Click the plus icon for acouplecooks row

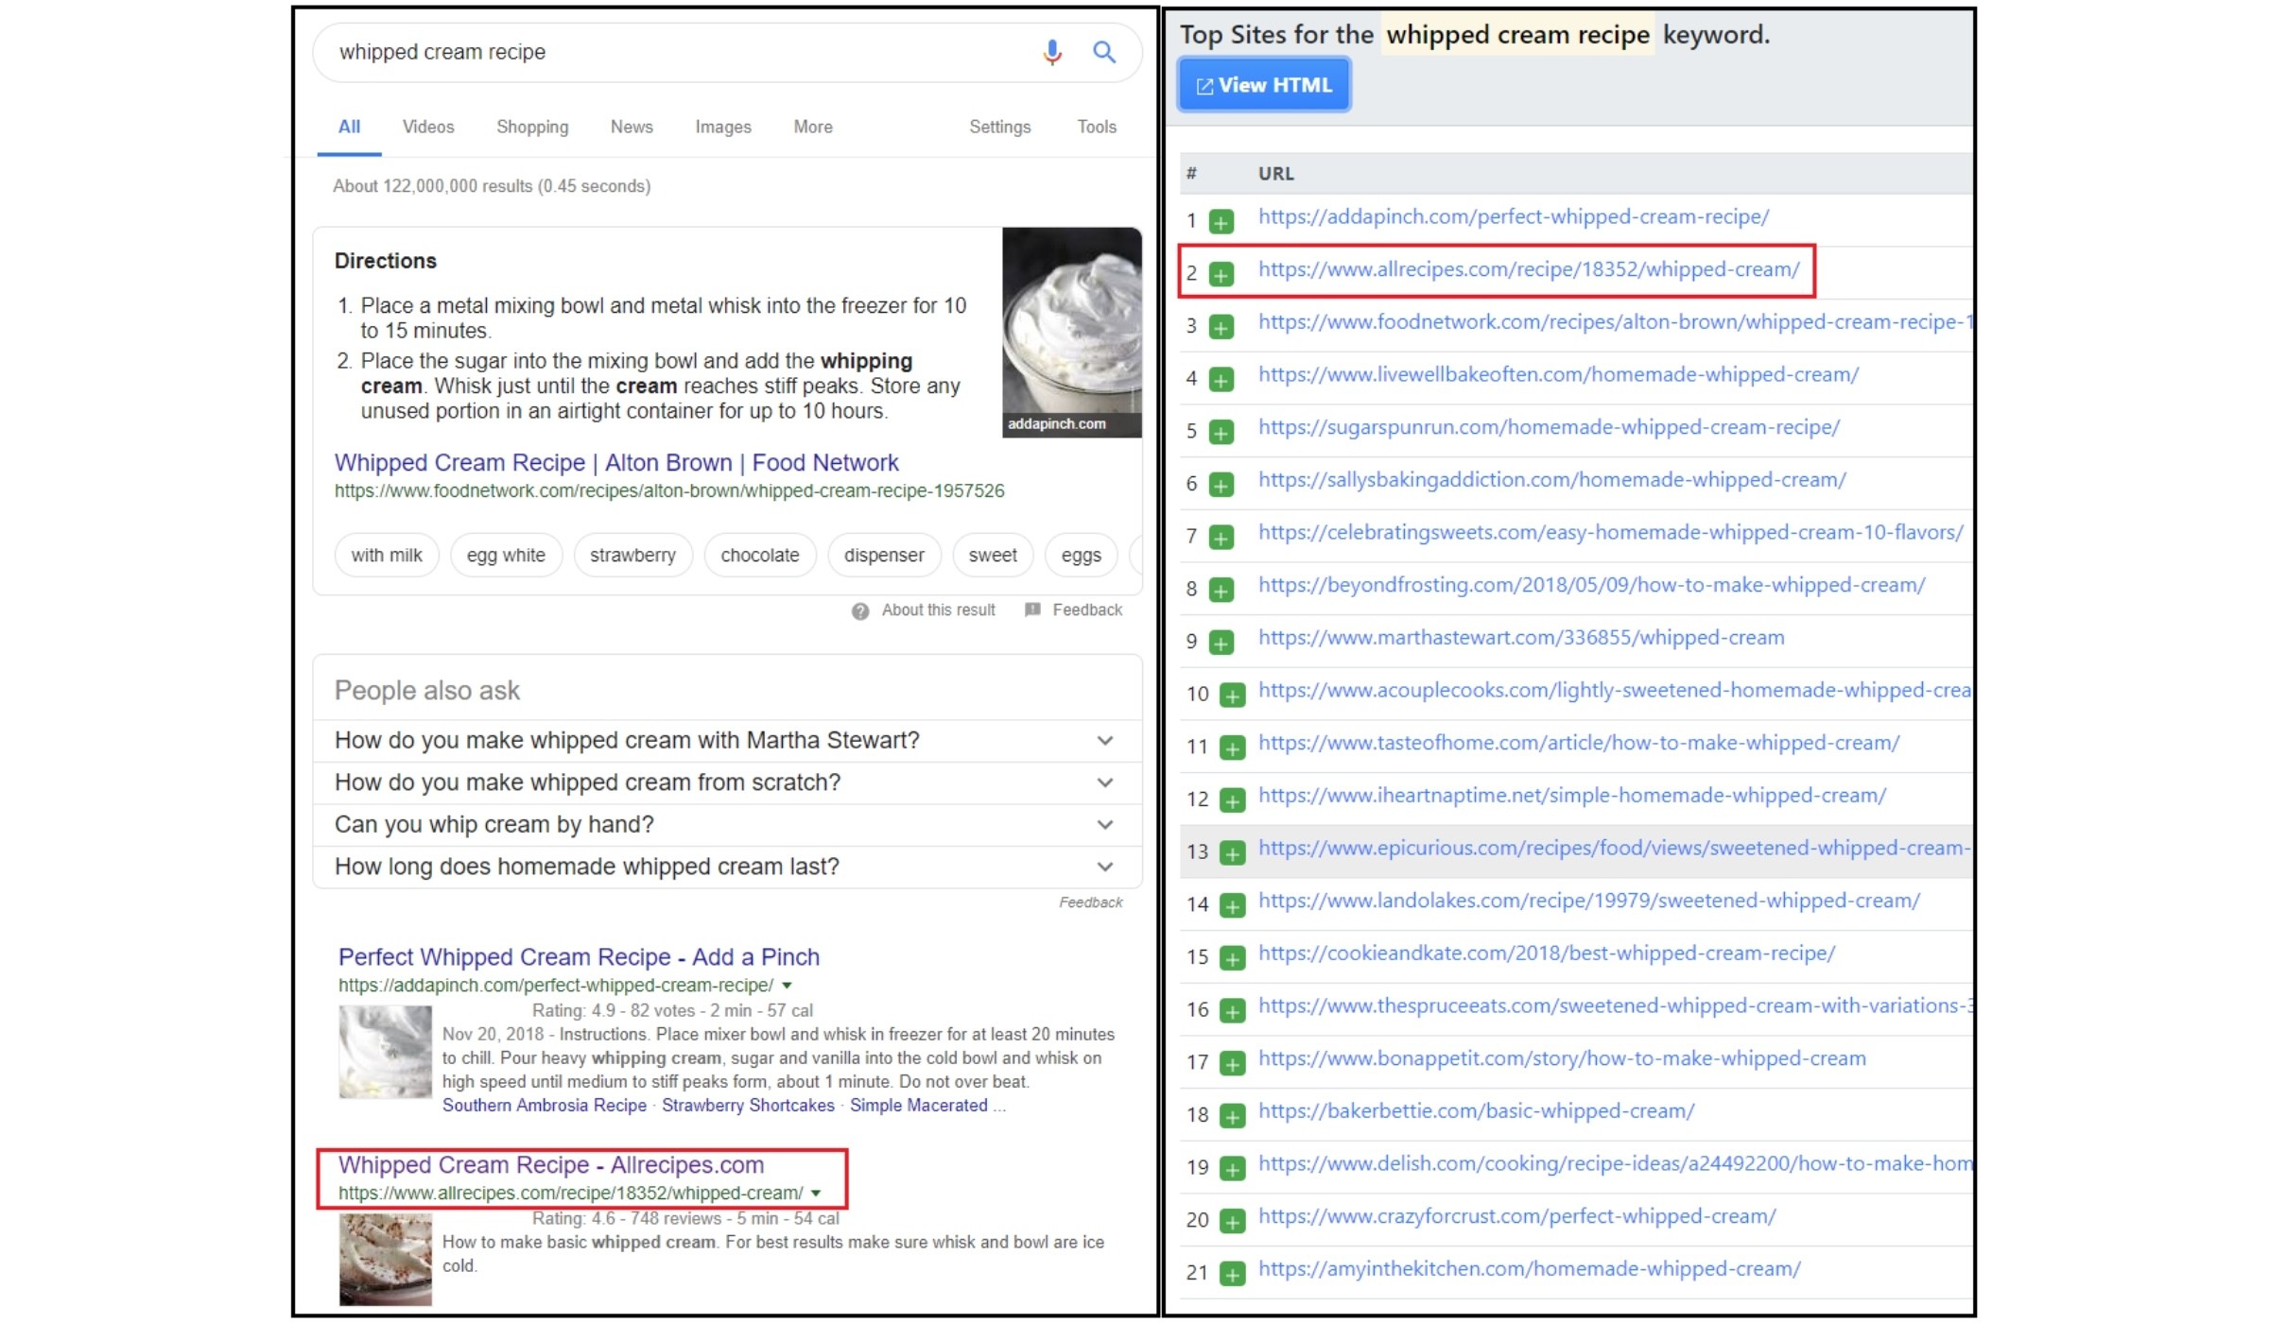click(x=1232, y=696)
